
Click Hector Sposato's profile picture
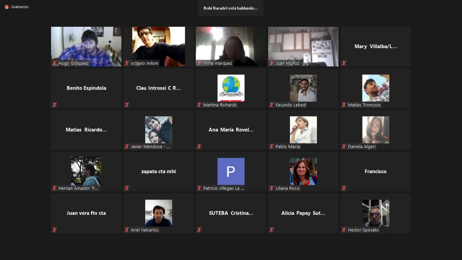click(x=376, y=213)
